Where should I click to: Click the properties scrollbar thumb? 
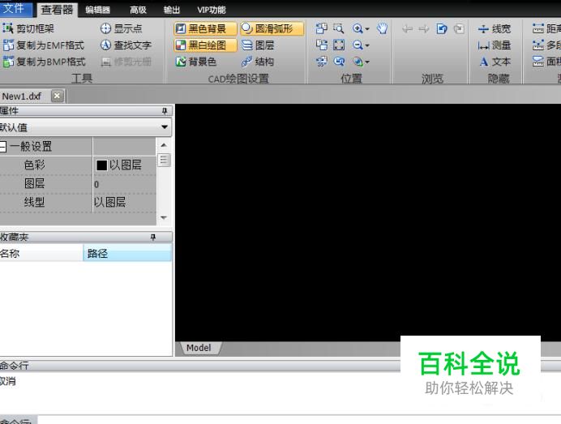coord(164,160)
